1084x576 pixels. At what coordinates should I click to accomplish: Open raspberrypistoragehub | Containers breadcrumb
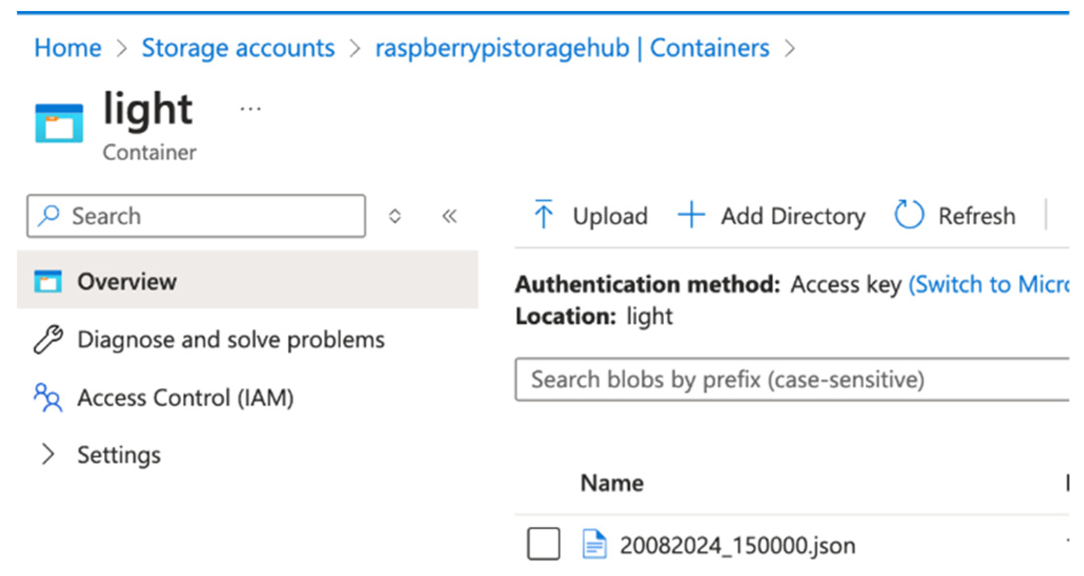point(572,48)
